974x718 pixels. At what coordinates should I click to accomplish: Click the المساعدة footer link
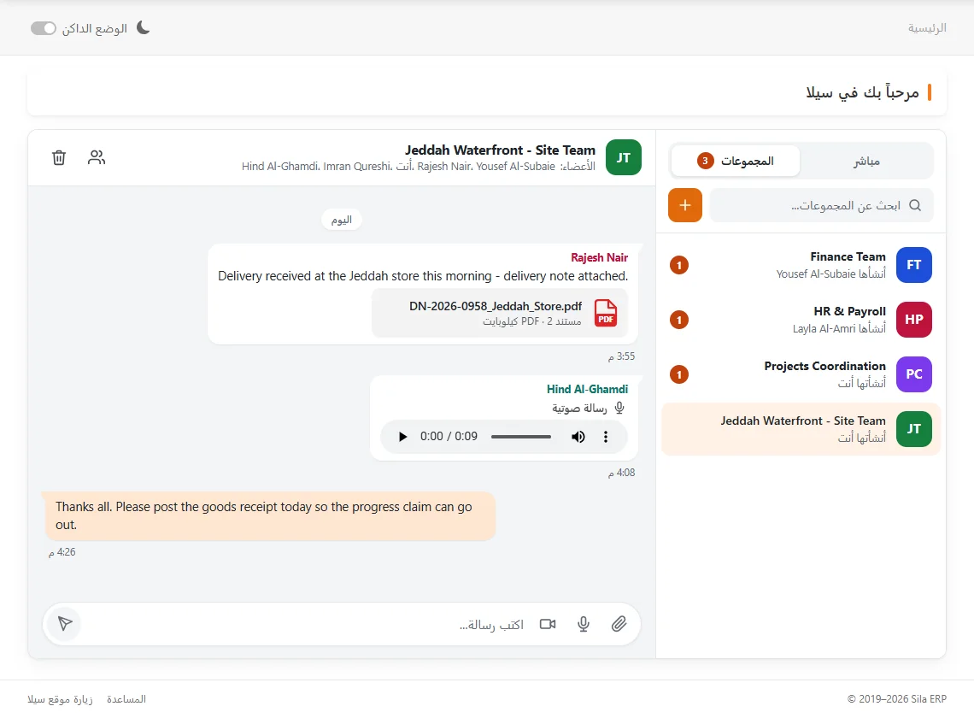click(x=126, y=699)
